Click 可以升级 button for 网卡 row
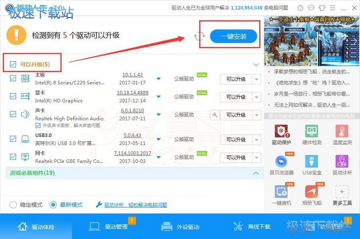Screen dimensions: 360x239 click(x=236, y=158)
